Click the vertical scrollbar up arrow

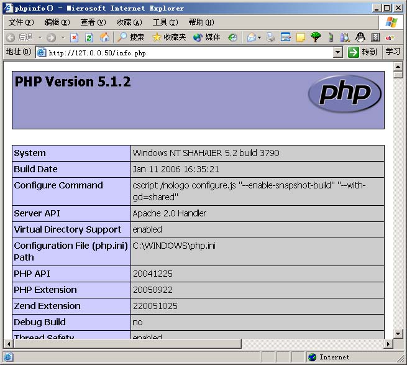tap(398, 67)
